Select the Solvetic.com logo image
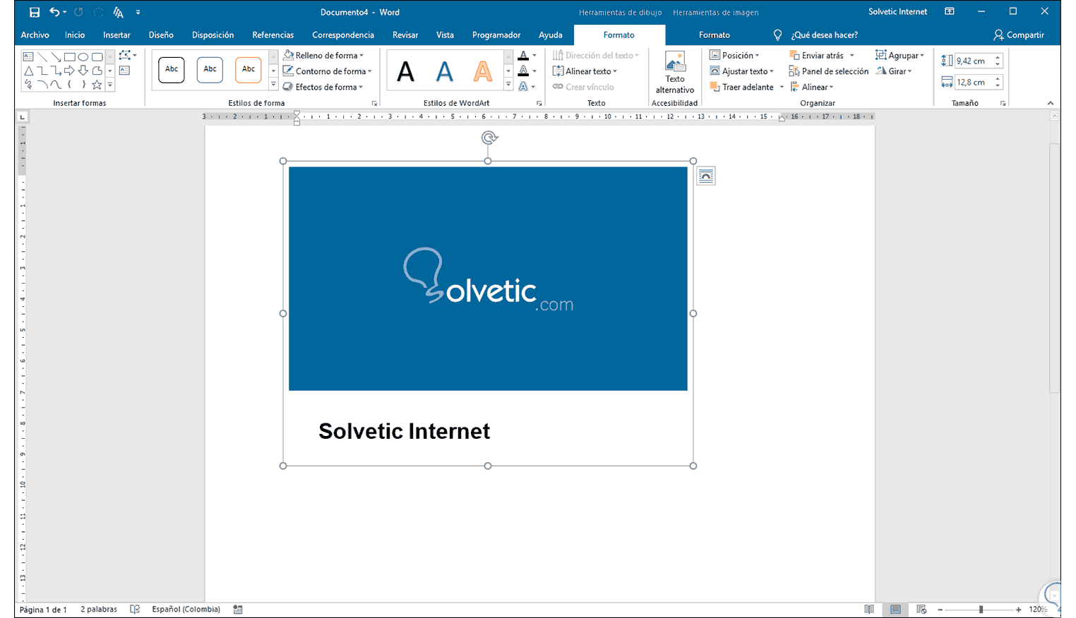Viewport: 1076px width, 618px height. (x=488, y=279)
